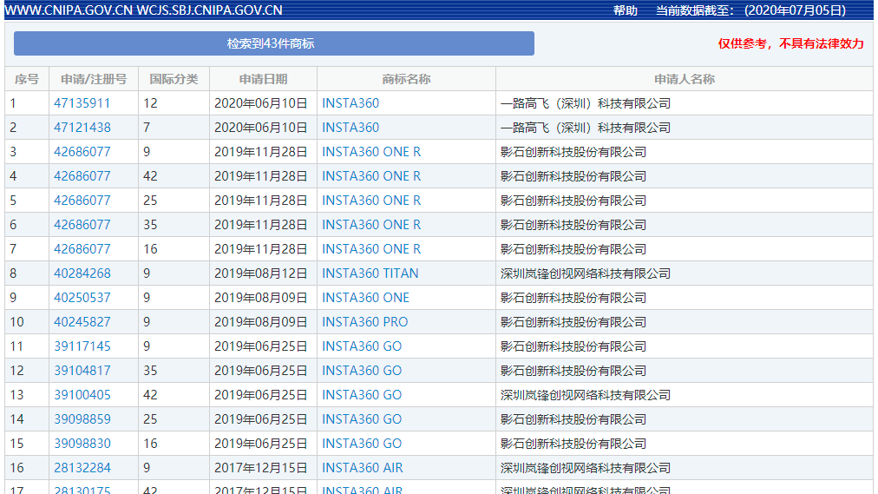This screenshot has height=494, width=878.
Task: Select applicant 深圳岚锋创视网络科技有限公司 in row 13
Action: point(585,395)
